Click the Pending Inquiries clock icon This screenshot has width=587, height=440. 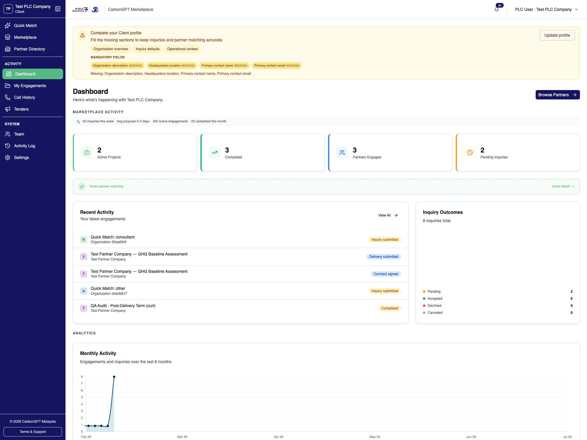pyautogui.click(x=470, y=153)
